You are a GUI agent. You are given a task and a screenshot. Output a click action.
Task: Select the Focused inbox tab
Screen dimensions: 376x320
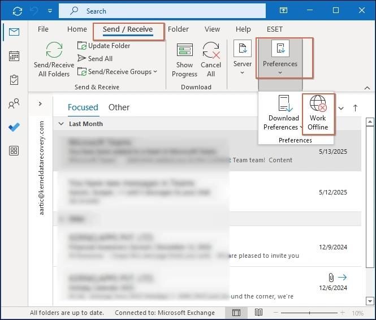tap(83, 107)
